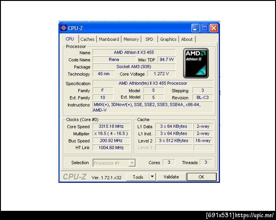276x220 pixels.
Task: Click the Ext. Family value 10
Action: pyautogui.click(x=103, y=98)
